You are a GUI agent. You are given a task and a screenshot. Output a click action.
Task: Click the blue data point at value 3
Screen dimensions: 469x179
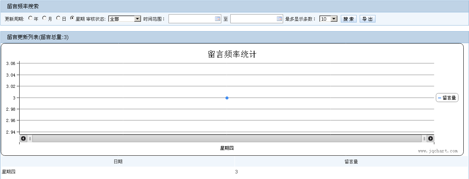[x=227, y=98]
